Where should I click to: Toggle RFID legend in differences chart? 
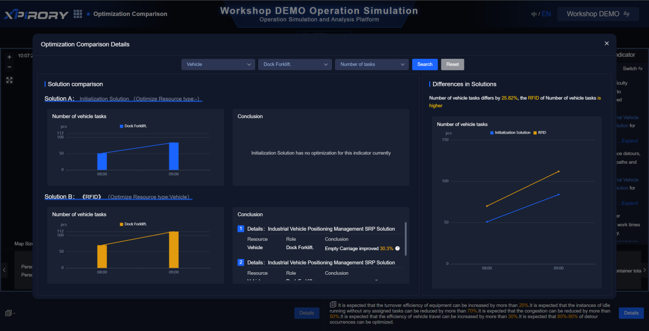point(540,133)
